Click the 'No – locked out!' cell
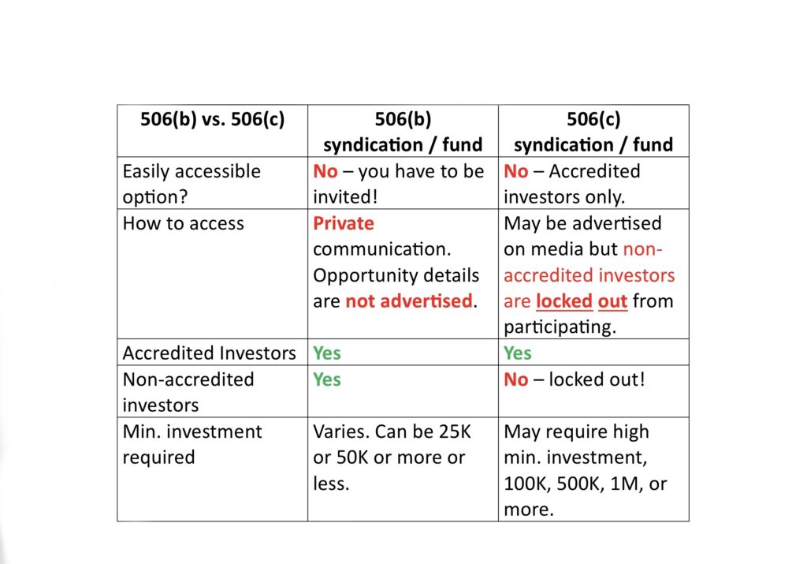 [593, 391]
